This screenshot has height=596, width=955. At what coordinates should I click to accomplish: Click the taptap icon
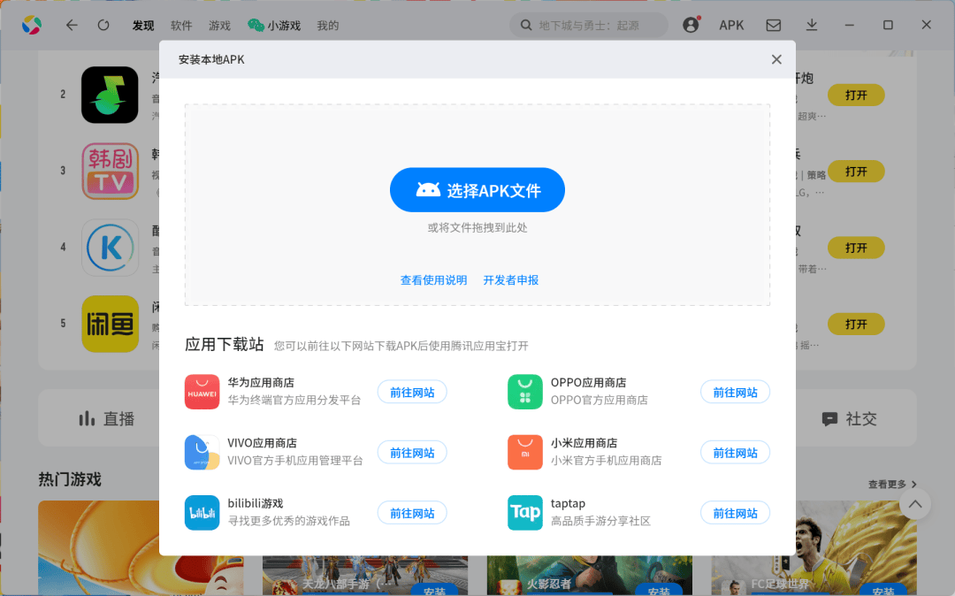(x=525, y=513)
